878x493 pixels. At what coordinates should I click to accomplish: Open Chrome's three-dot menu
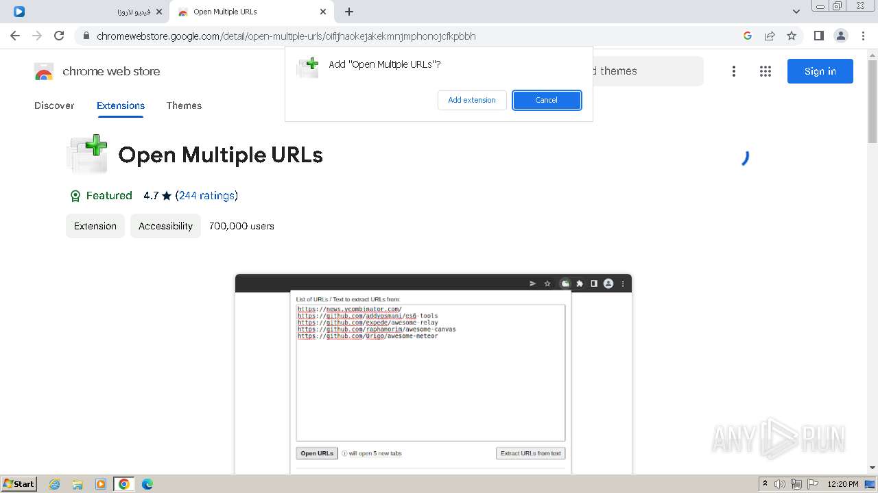point(863,36)
